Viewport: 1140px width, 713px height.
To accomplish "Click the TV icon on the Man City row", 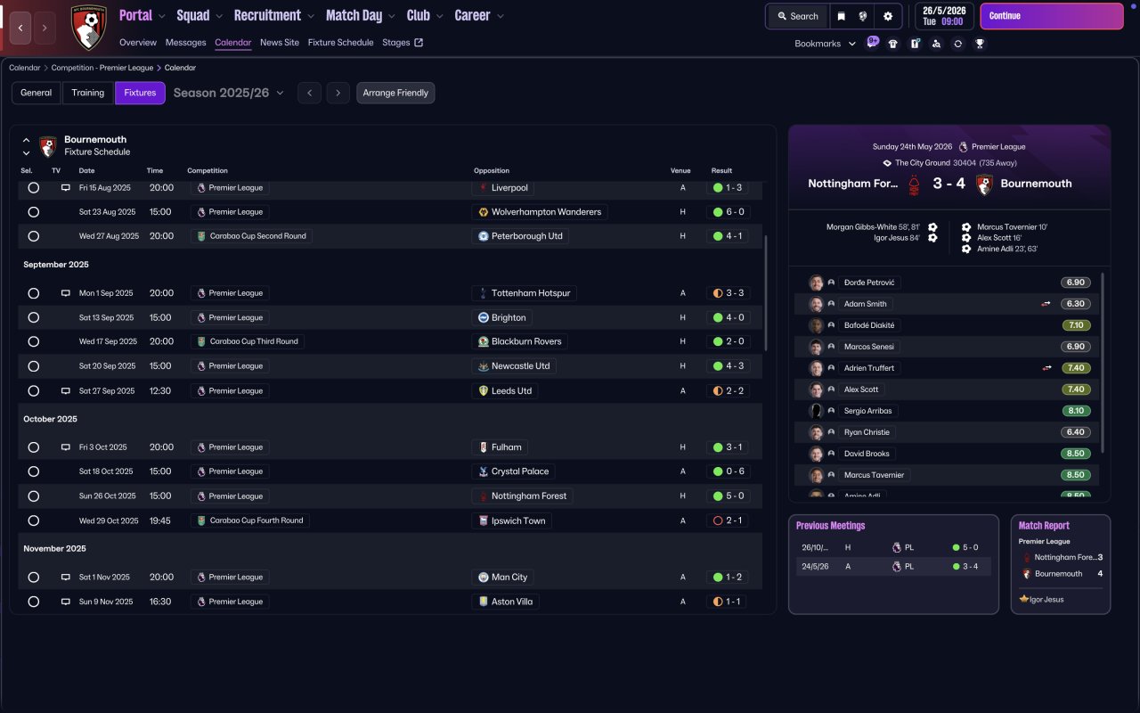I will pyautogui.click(x=65, y=578).
